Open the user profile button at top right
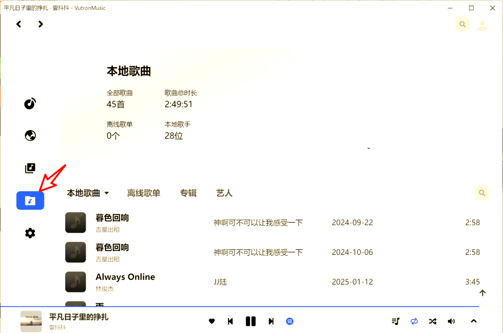The image size is (503, 333). [482, 24]
